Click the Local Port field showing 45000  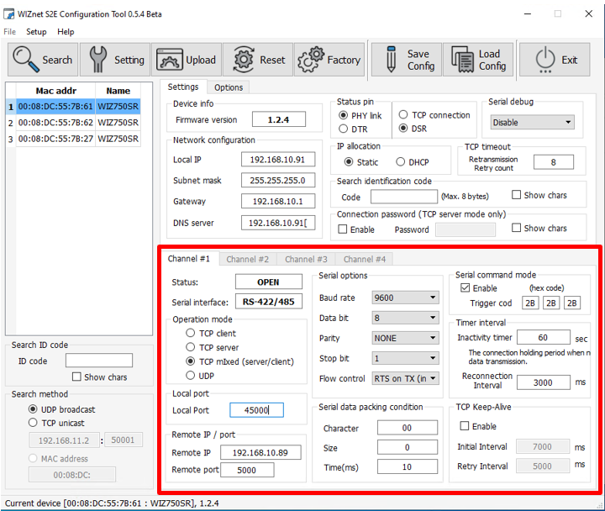256,410
